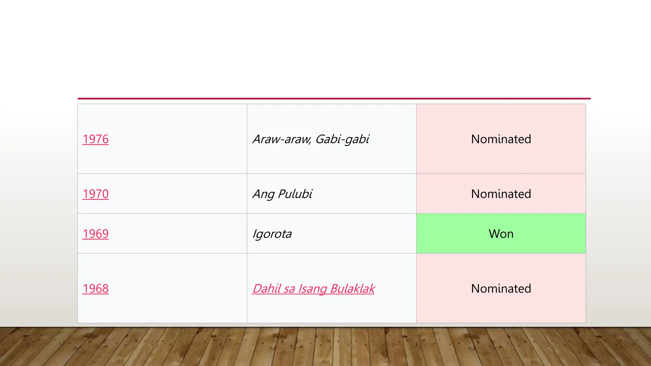Click empty cell space right of Igorota
Viewport: 651px width, 366px height.
[353, 234]
